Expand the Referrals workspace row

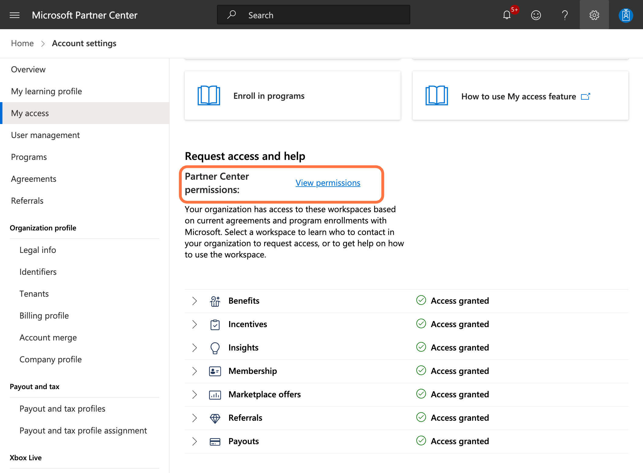[x=194, y=418]
